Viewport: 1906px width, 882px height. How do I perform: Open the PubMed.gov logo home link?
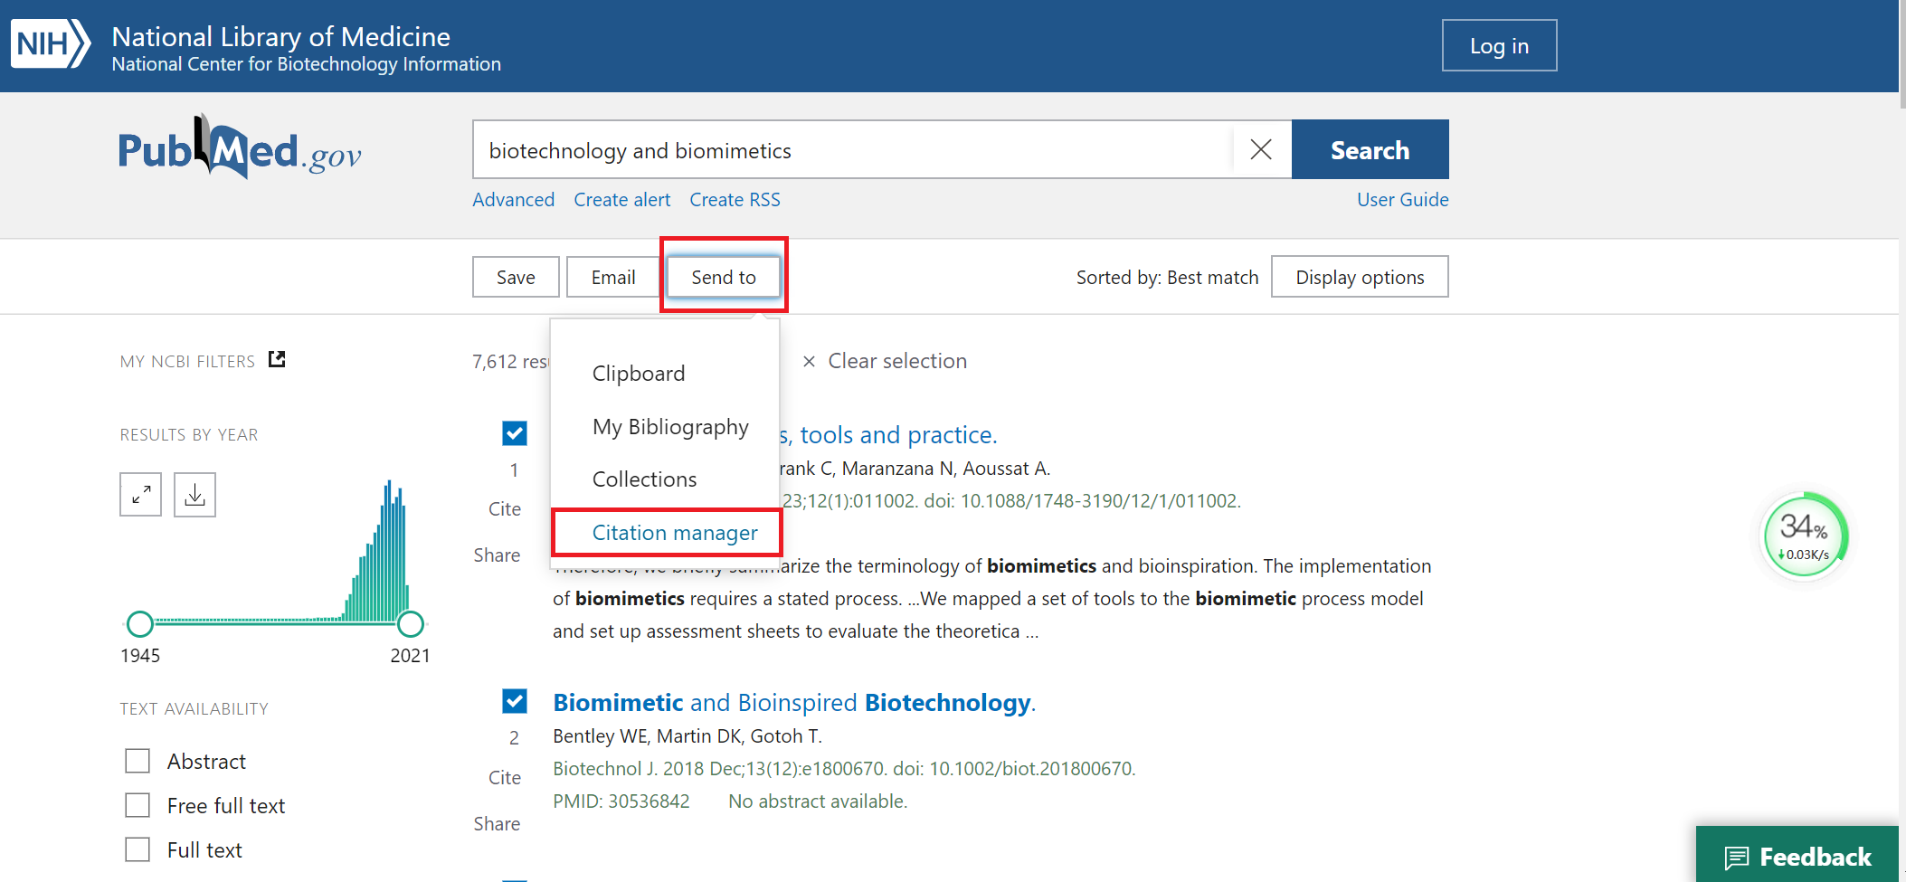click(x=240, y=148)
